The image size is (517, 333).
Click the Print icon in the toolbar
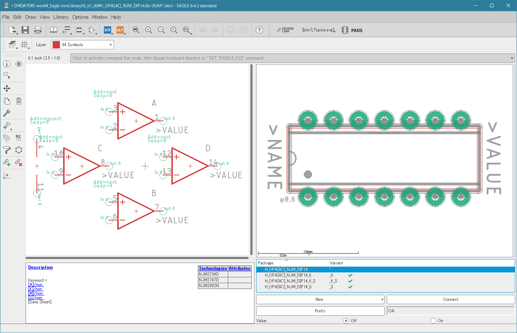[38, 30]
